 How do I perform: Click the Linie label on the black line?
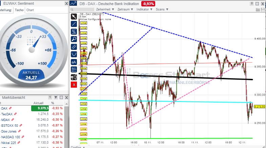[83, 73]
